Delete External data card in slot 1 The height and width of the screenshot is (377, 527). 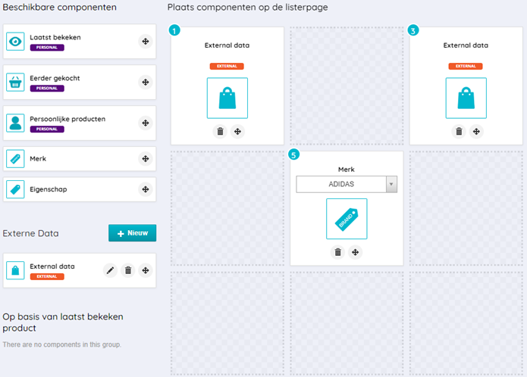[220, 132]
